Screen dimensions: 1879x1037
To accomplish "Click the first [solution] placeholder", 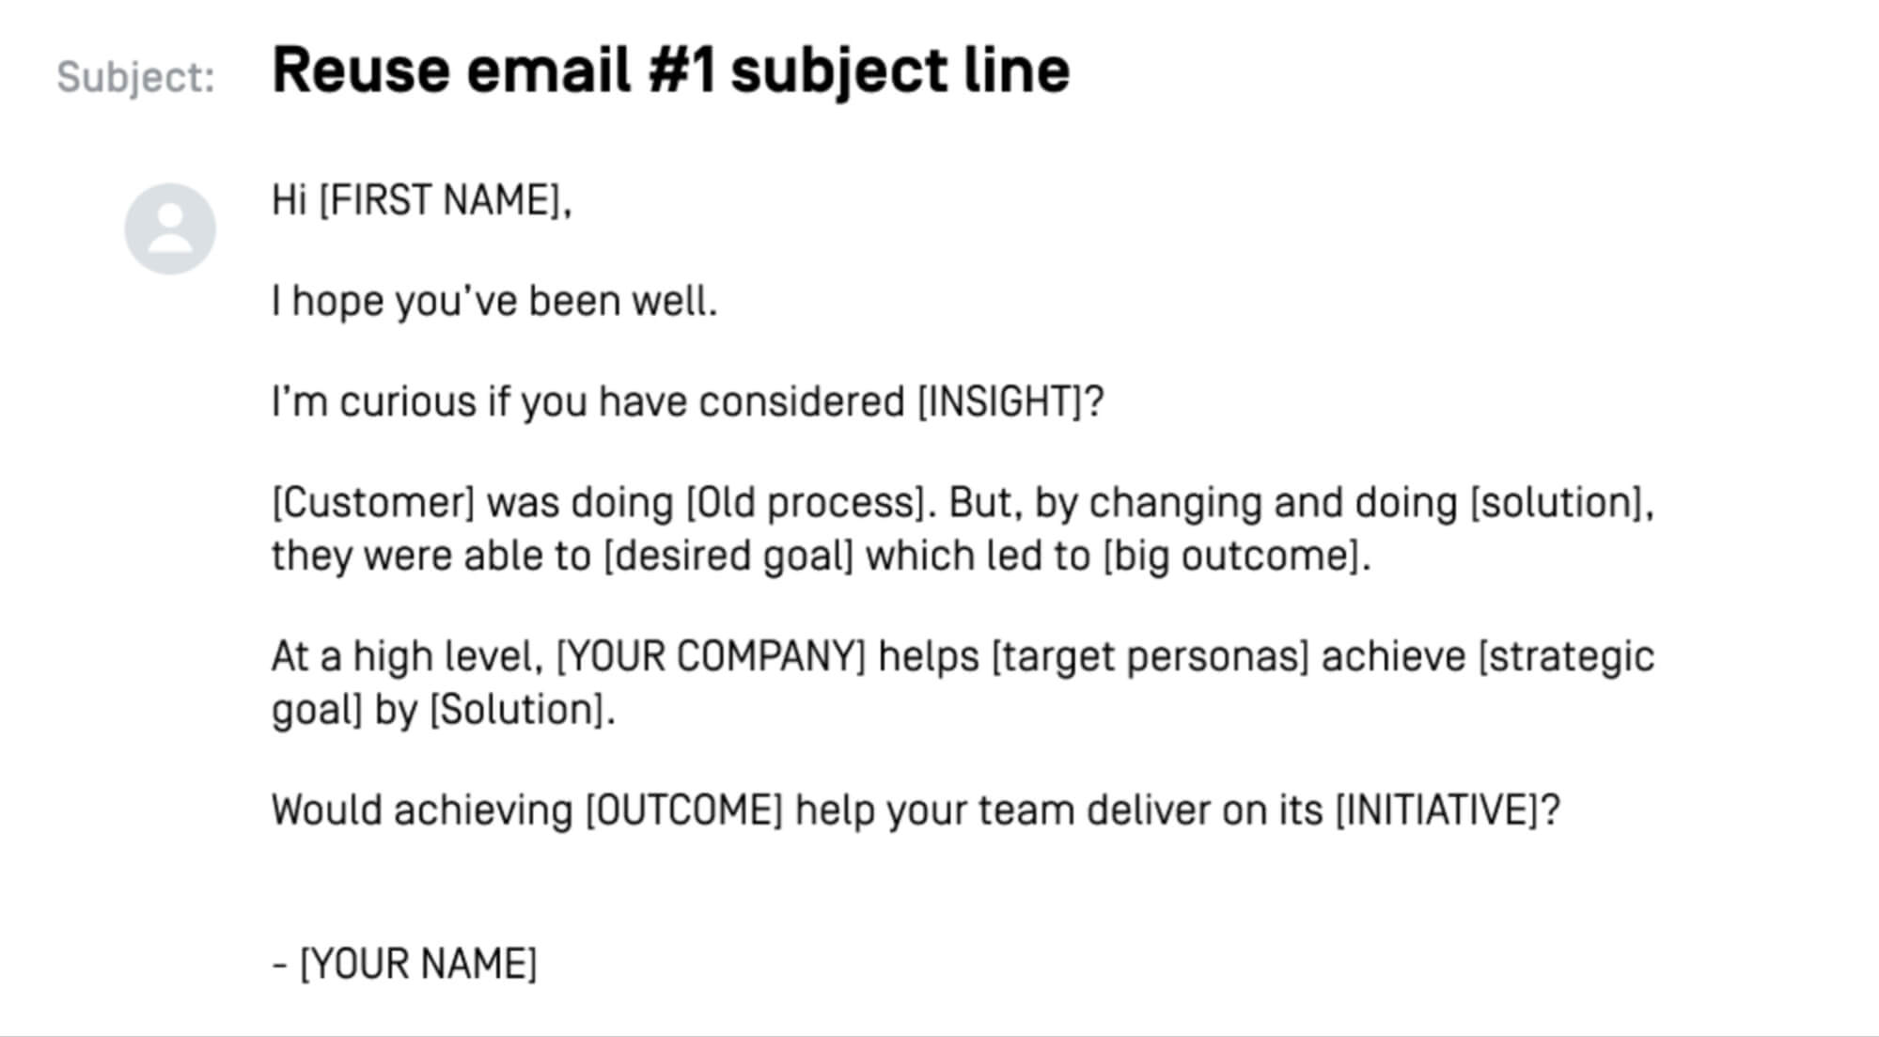I will coord(1557,503).
